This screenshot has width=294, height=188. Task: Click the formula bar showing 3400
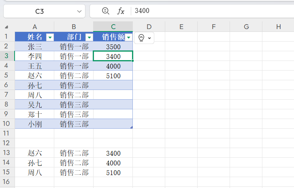(x=211, y=11)
